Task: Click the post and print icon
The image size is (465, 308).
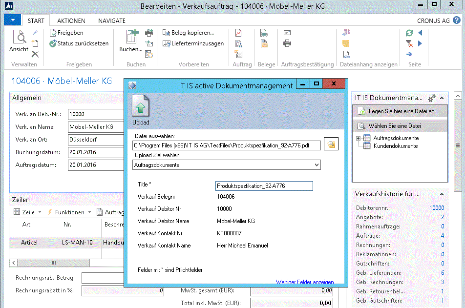Action: (x=149, y=33)
